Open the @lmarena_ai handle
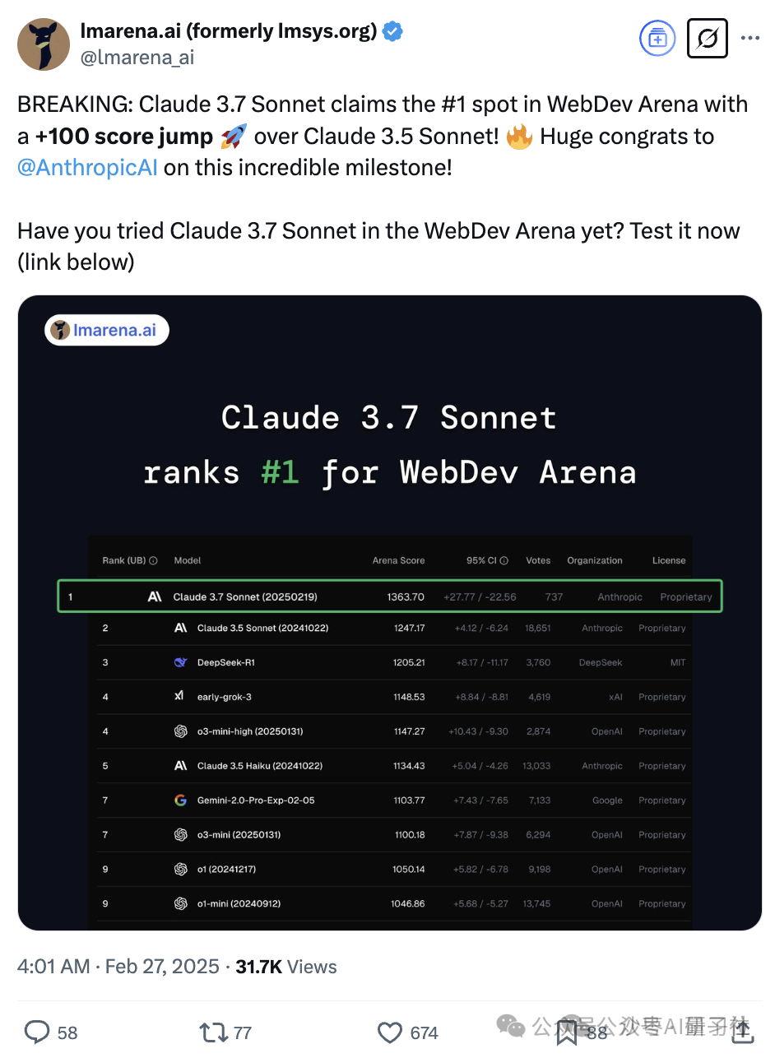Image resolution: width=775 pixels, height=1058 pixels. [x=137, y=58]
